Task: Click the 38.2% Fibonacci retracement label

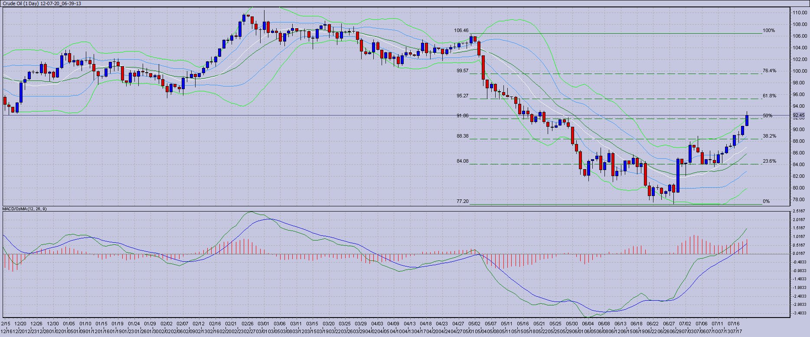Action: coord(769,136)
